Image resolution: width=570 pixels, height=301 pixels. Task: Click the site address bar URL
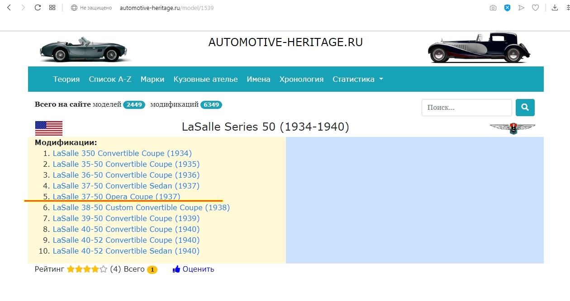166,8
